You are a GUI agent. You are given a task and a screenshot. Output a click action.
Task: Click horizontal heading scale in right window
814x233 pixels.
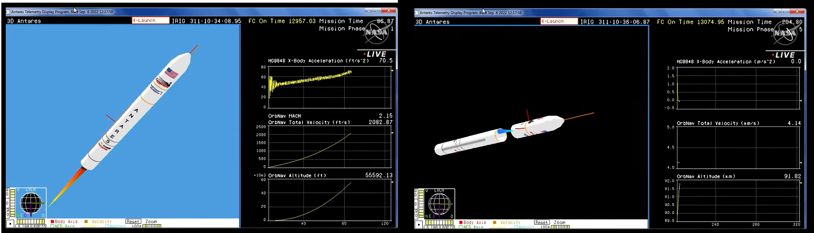(x=439, y=223)
